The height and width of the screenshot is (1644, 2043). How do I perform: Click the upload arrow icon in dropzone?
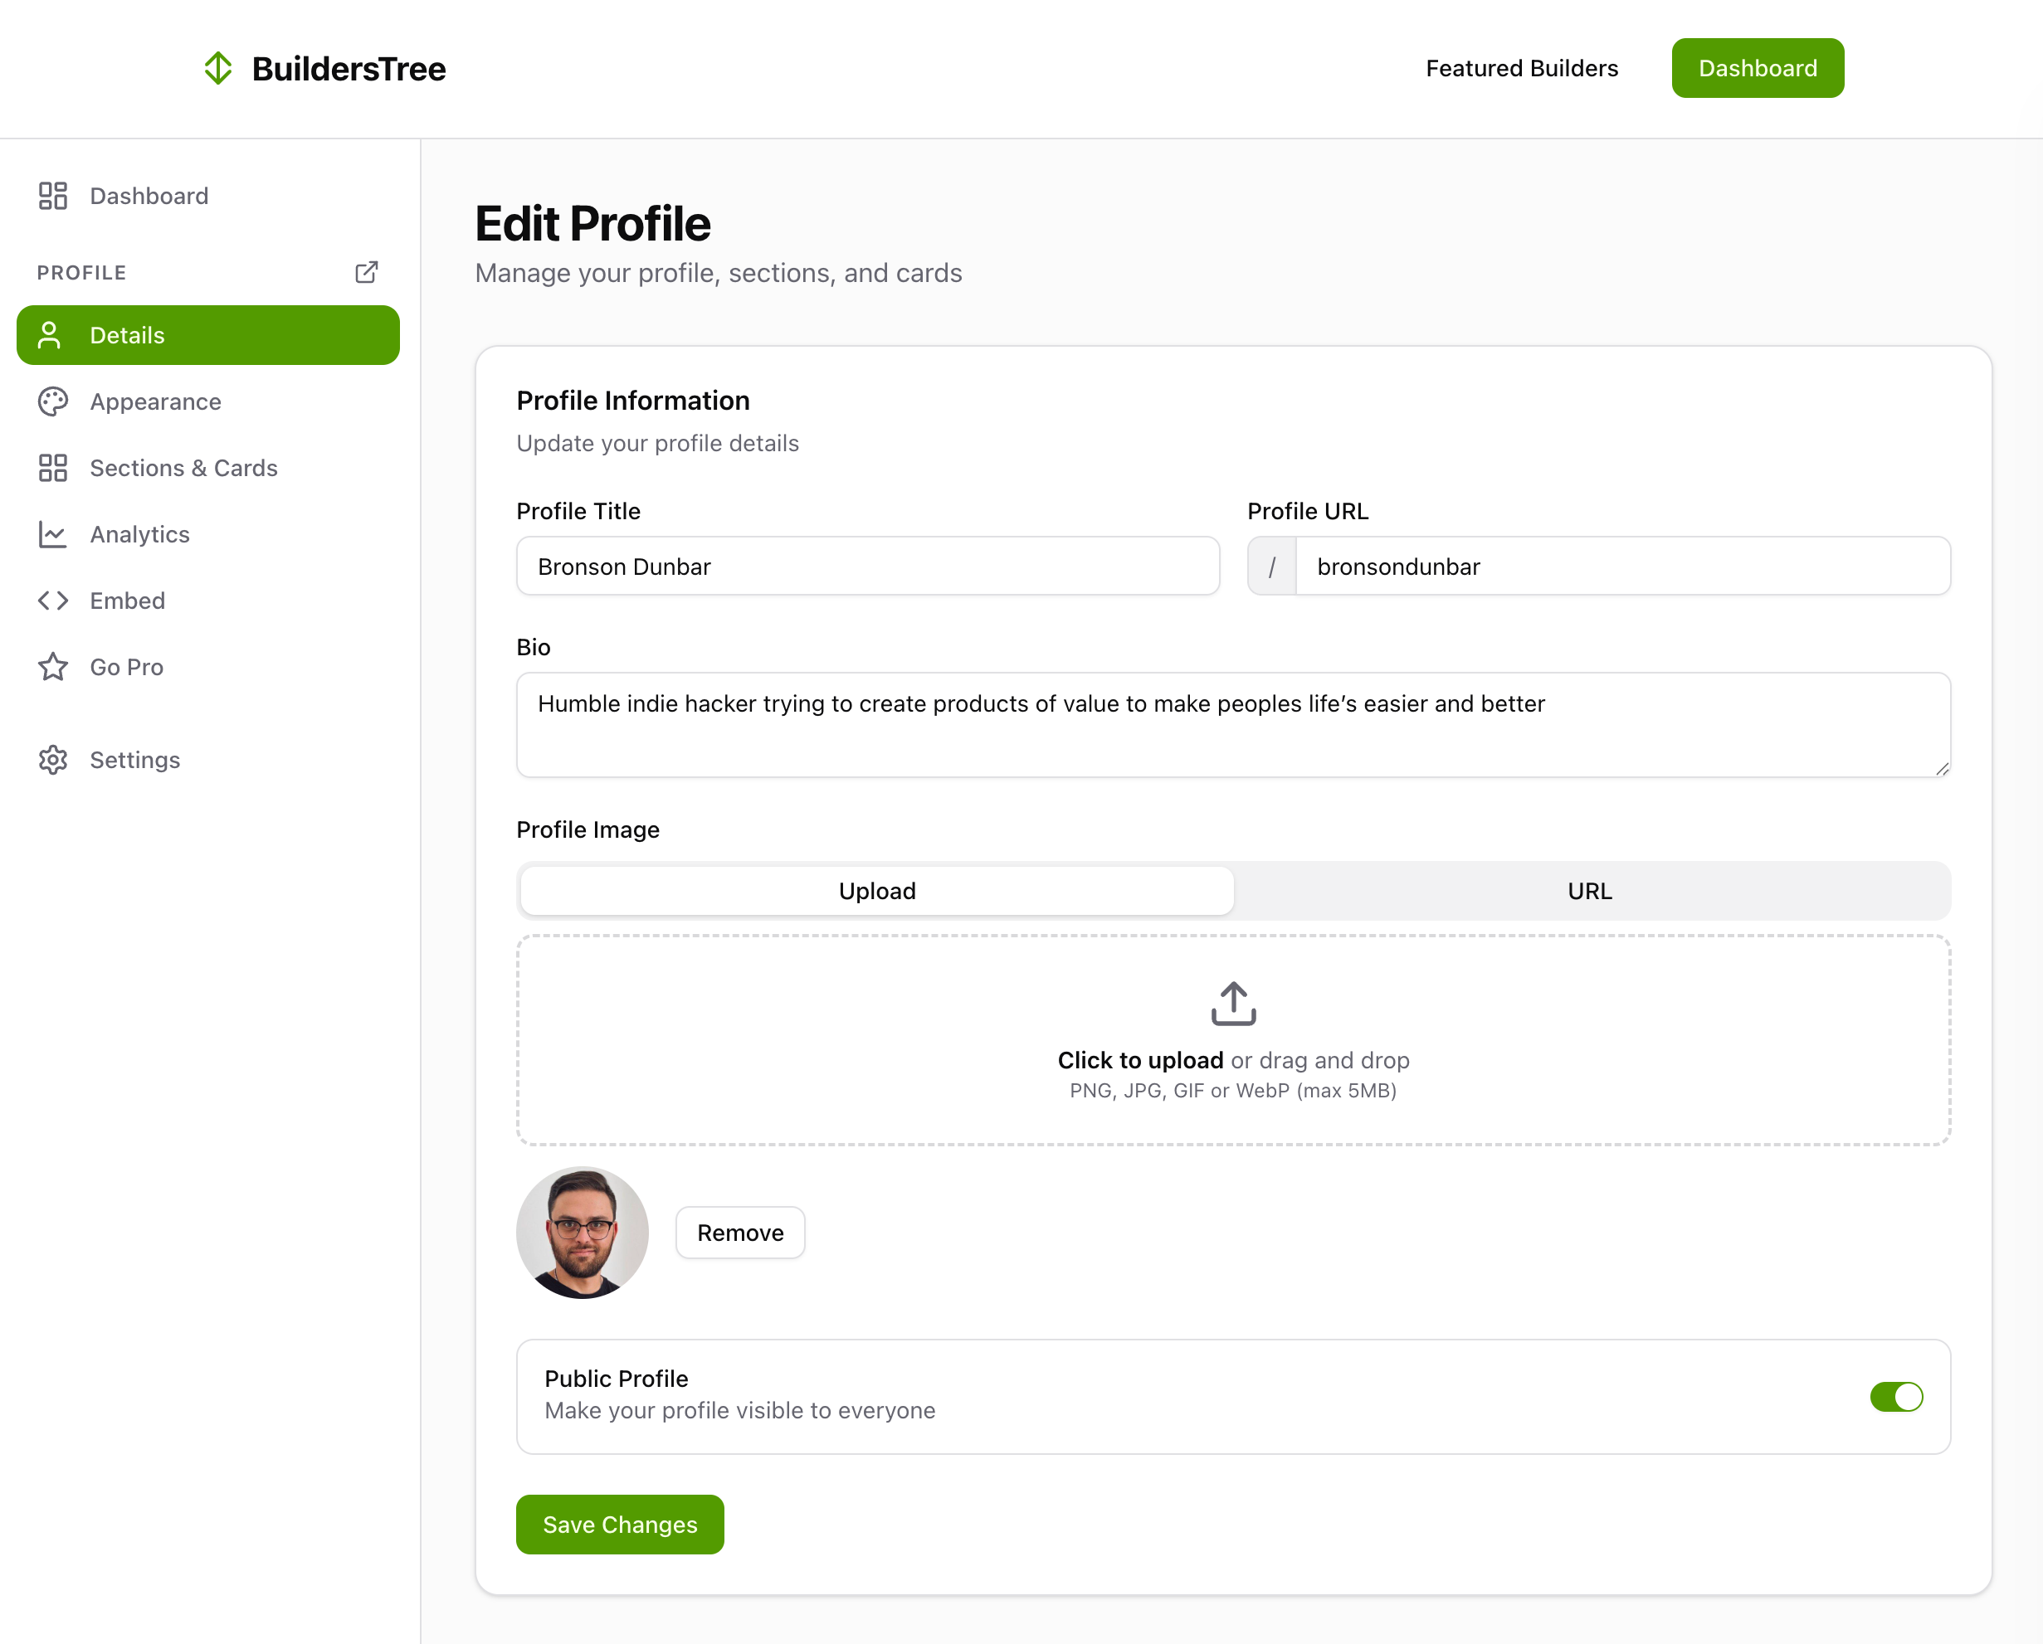pyautogui.click(x=1233, y=1003)
